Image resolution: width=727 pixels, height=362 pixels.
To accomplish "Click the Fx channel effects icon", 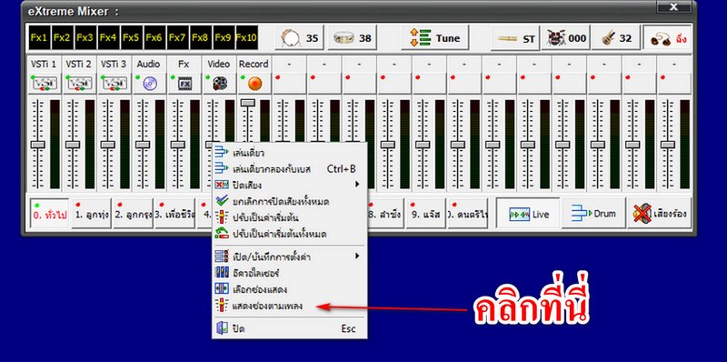I will (184, 84).
